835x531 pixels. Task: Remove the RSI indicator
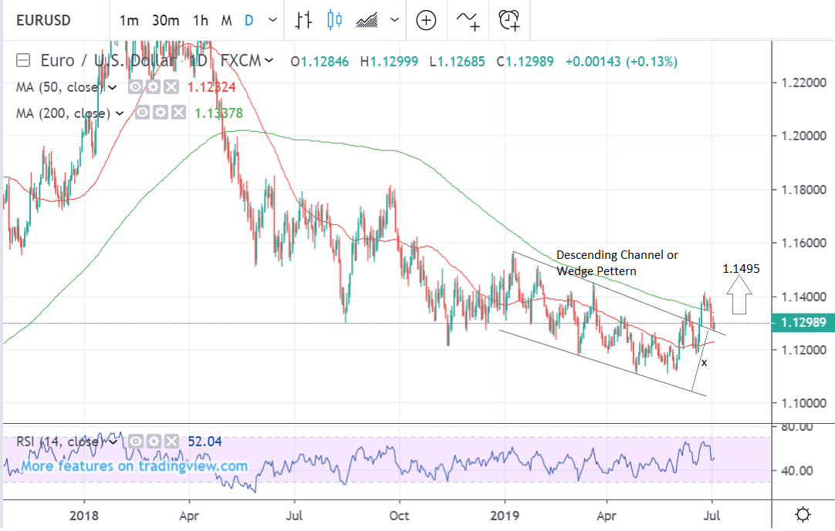click(x=171, y=441)
